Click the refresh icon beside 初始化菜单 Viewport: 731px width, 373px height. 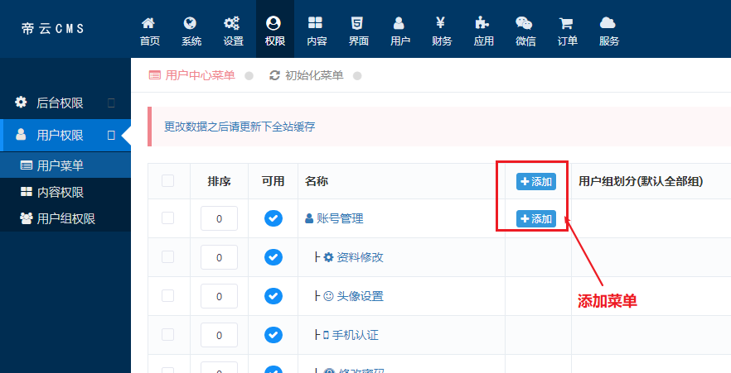(x=275, y=75)
